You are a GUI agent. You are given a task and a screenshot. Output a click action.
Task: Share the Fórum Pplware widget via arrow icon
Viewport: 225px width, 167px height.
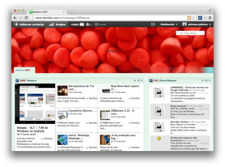pos(202,81)
